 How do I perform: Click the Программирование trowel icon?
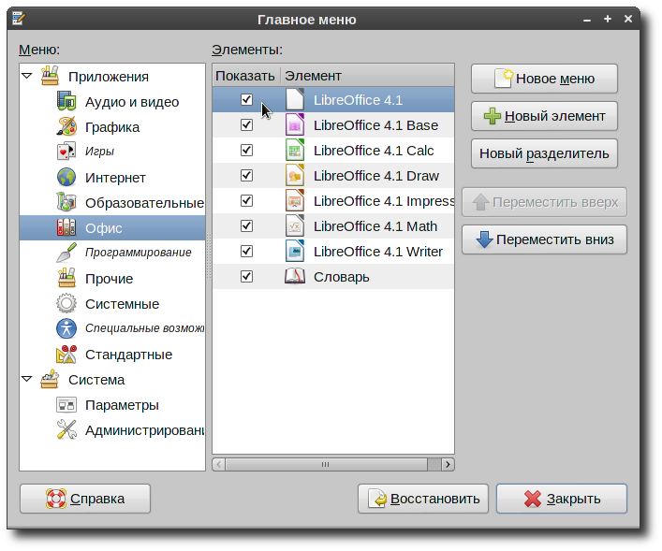pos(66,253)
